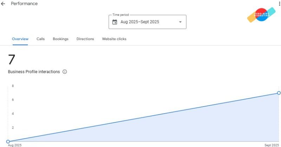
Task: Select the Directions tab
Action: click(85, 39)
